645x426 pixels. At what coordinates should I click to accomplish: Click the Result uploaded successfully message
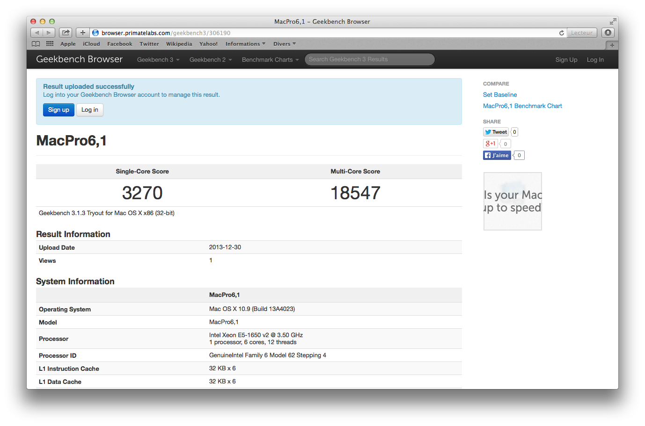88,87
